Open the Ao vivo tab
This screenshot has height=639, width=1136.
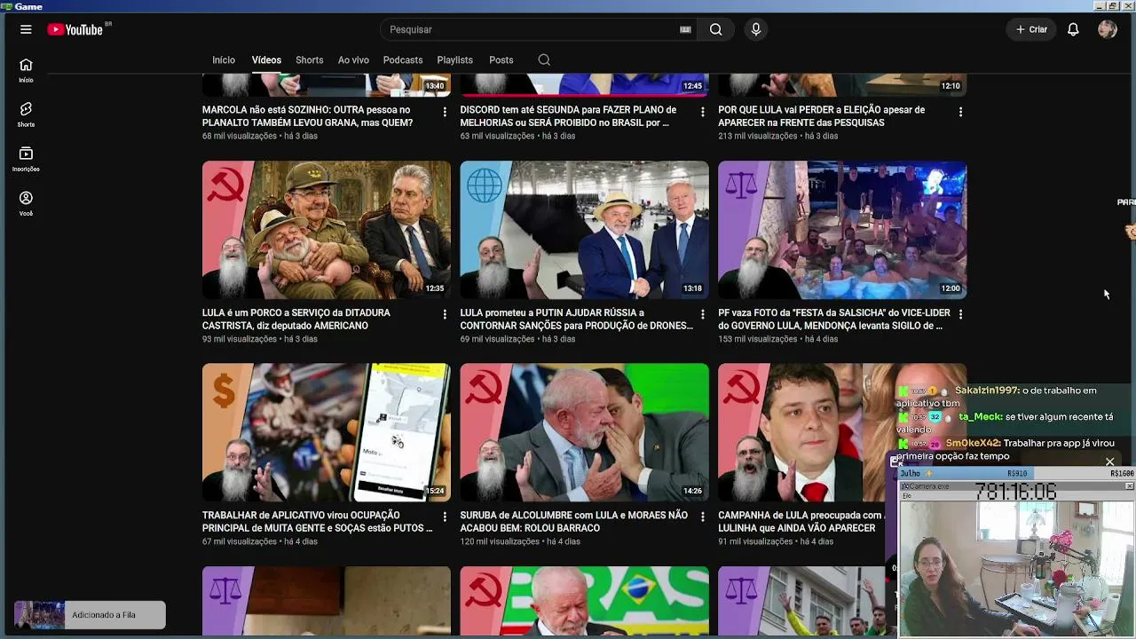pos(353,59)
